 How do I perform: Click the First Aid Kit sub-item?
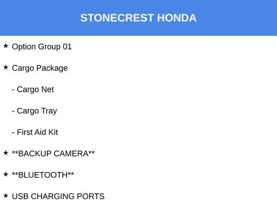click(37, 132)
